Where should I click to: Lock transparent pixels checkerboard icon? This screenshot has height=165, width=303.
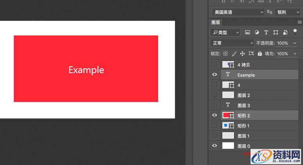click(x=225, y=54)
